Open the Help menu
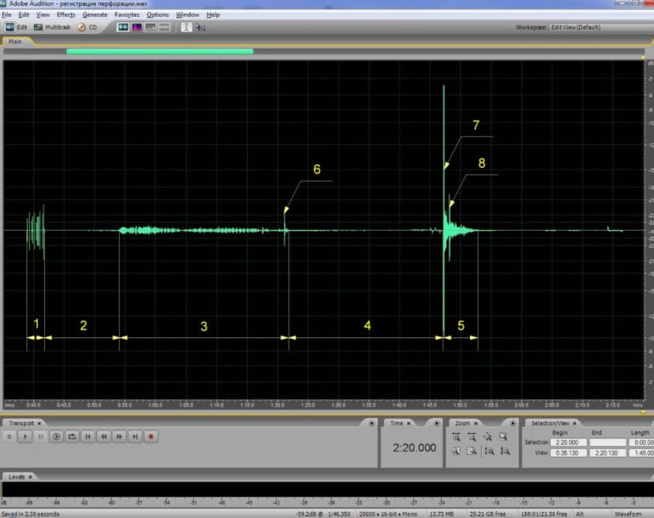654x518 pixels. 213,14
